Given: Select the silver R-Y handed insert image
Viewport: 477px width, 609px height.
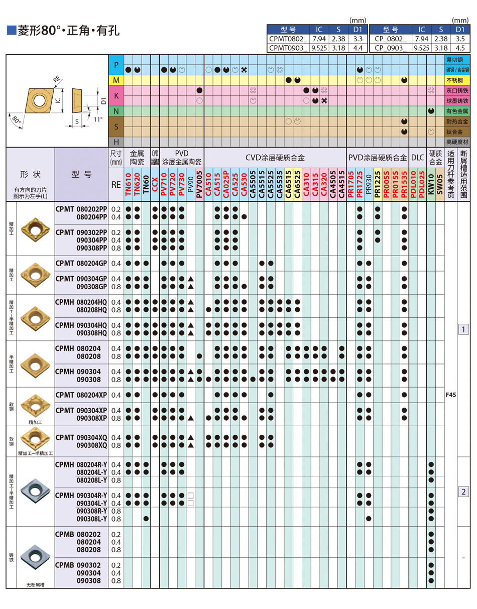Looking at the screenshot, I should coord(35,492).
